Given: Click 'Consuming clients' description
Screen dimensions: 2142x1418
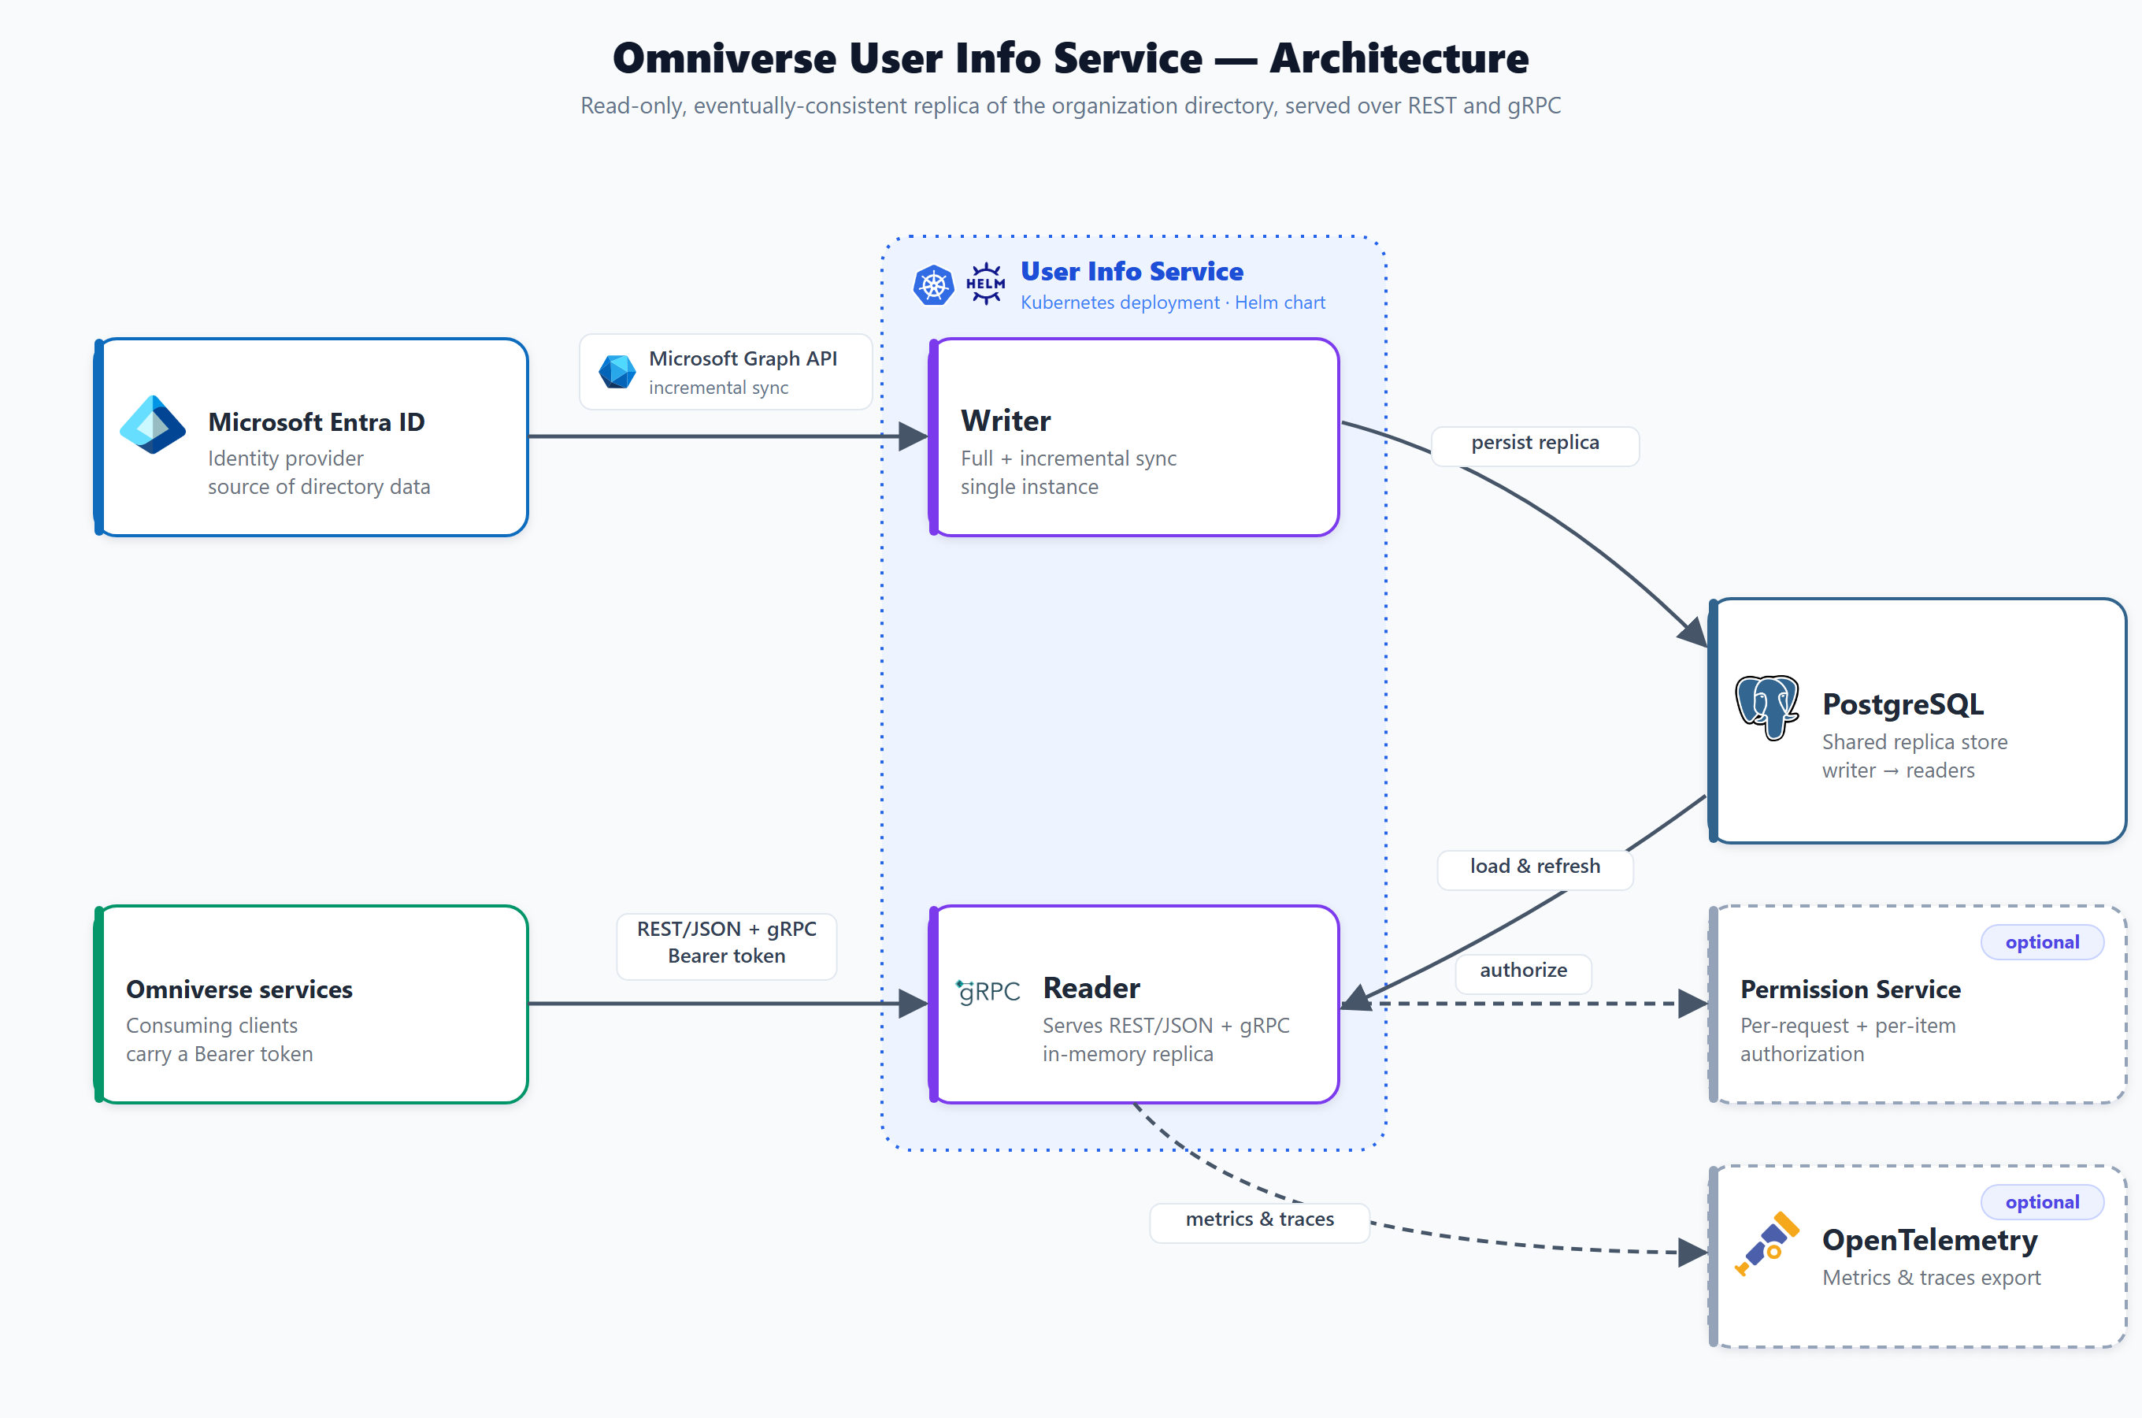Looking at the screenshot, I should 212,1026.
